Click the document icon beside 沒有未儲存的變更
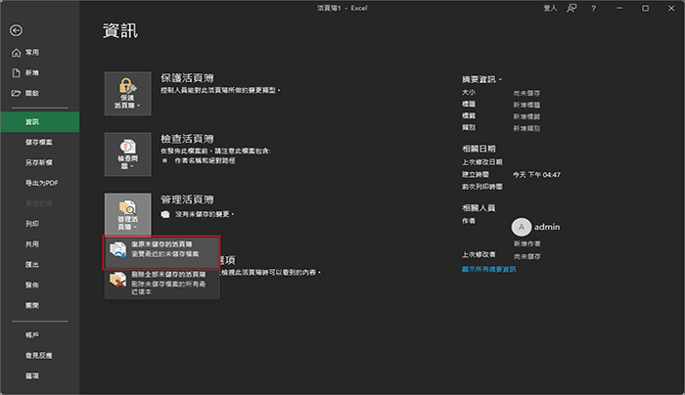This screenshot has width=685, height=395. [165, 214]
